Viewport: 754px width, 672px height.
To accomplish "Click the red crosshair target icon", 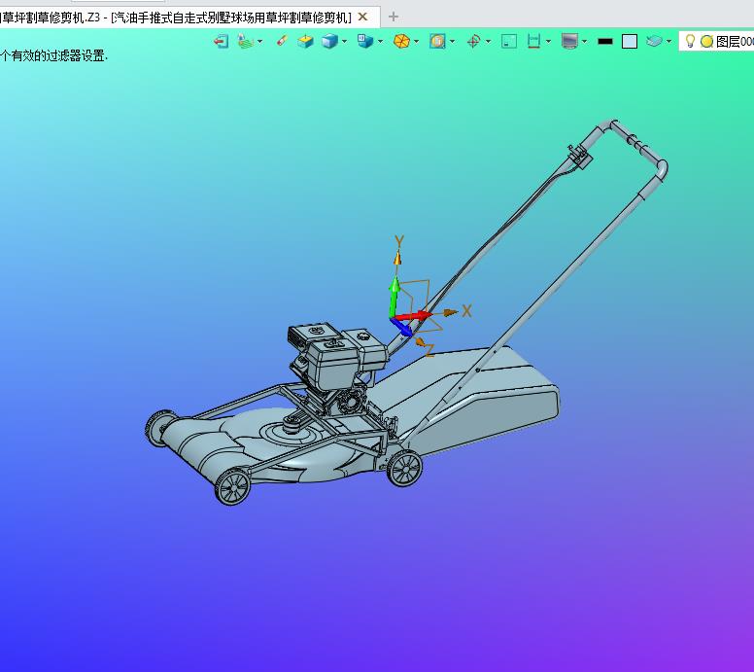I will [473, 42].
